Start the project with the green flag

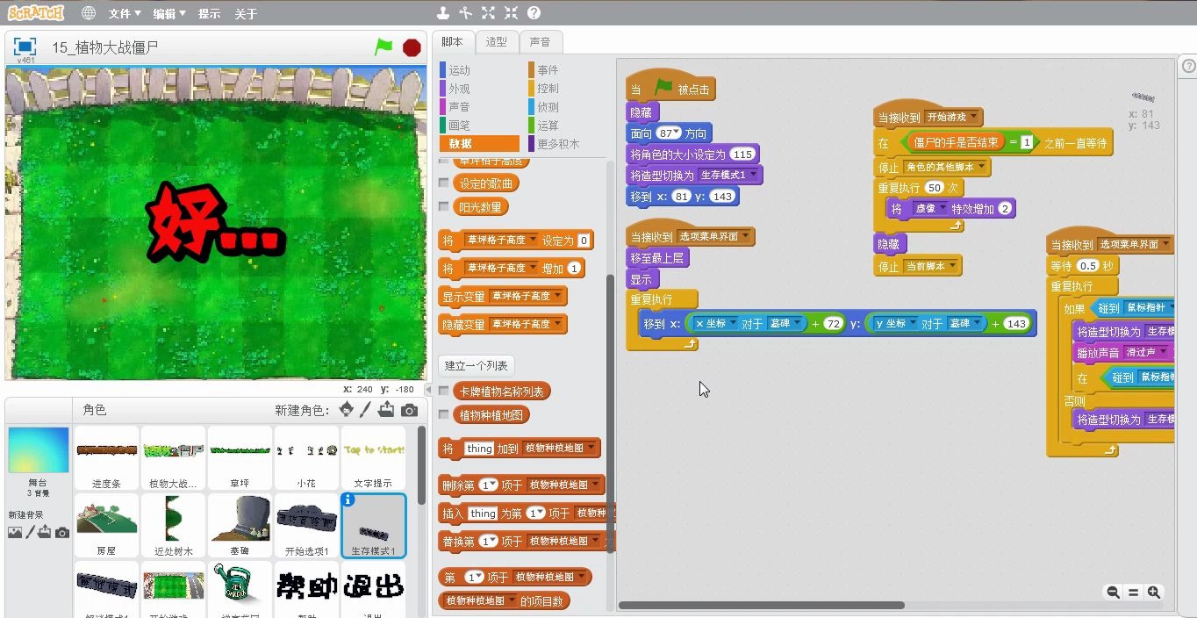[383, 48]
